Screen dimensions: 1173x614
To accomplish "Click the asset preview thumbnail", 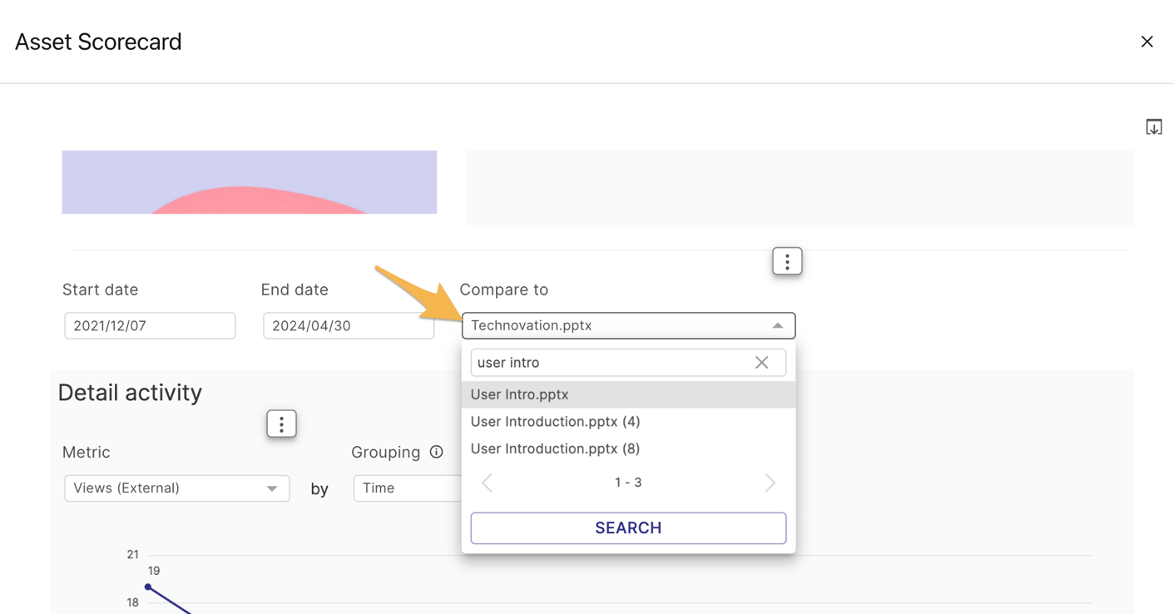I will (x=249, y=182).
